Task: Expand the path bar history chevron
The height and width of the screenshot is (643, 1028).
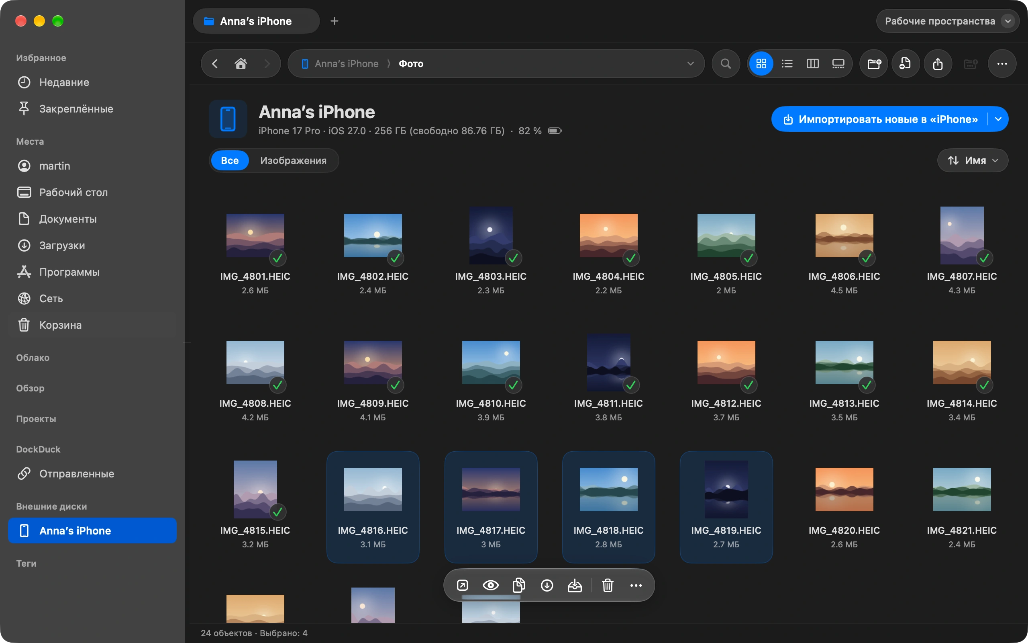Action: click(691, 64)
